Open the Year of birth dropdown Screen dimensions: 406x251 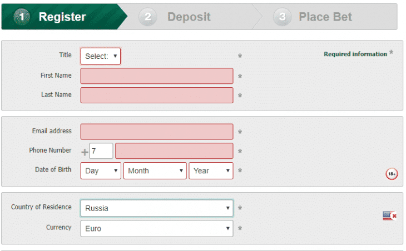pos(211,171)
